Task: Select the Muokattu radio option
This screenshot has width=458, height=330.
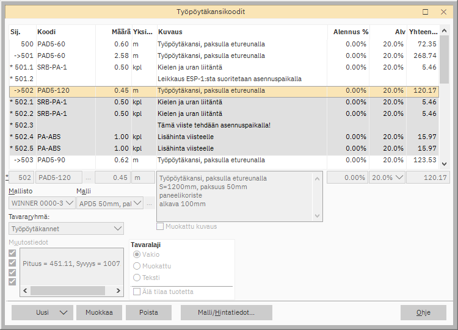Action: (137, 266)
